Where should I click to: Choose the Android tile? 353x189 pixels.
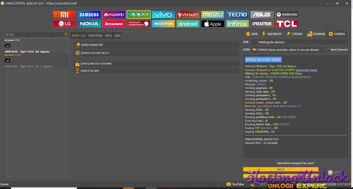pyautogui.click(x=188, y=24)
